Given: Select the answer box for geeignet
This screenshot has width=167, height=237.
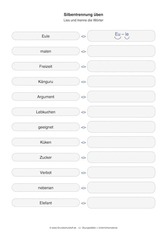Looking at the screenshot, I should (121, 127).
